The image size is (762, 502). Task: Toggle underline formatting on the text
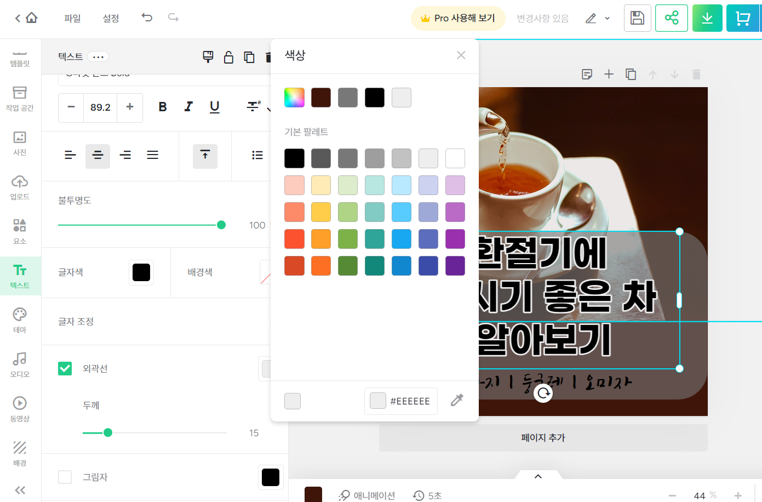[214, 107]
